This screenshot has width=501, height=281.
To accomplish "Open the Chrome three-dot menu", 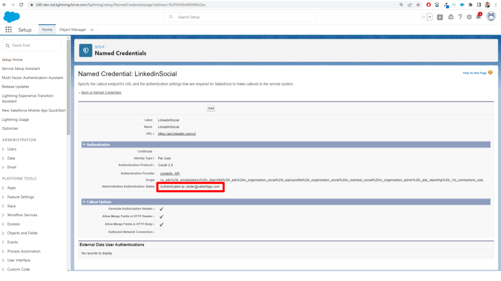I will pos(496,5).
